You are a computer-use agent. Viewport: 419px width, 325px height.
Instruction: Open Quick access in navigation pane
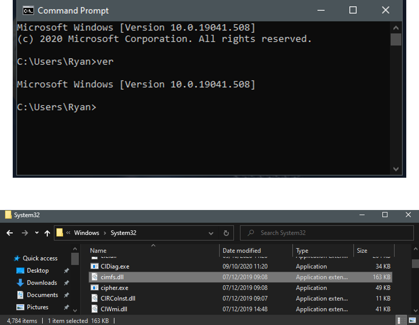click(x=40, y=258)
